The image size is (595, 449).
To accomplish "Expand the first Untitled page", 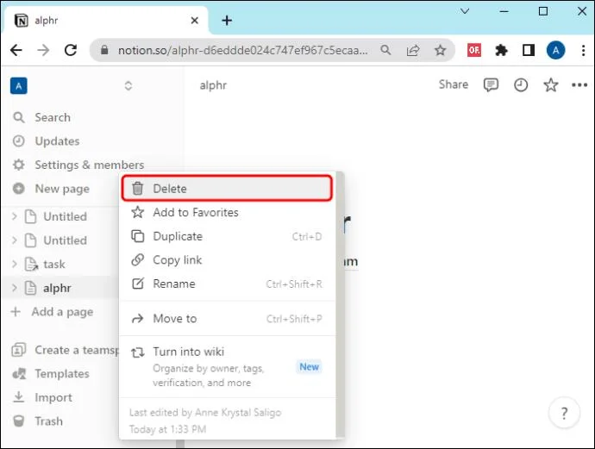I will coord(15,216).
